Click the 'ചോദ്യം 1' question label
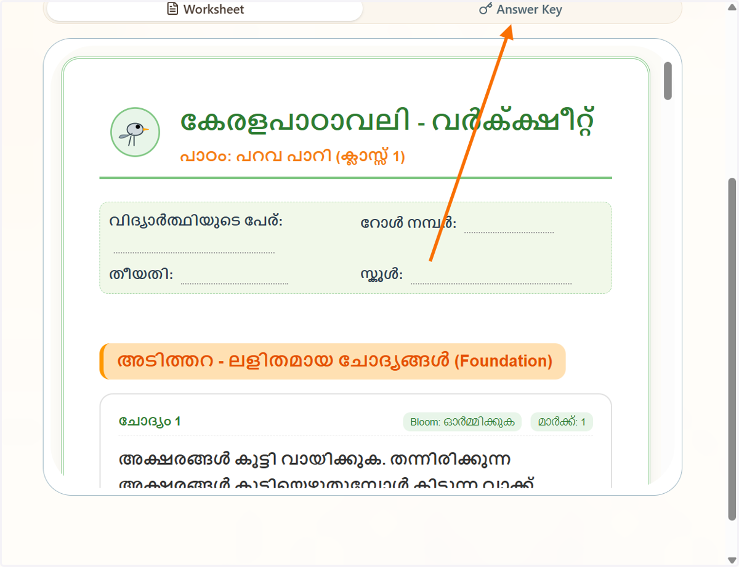The width and height of the screenshot is (739, 567). (x=150, y=421)
